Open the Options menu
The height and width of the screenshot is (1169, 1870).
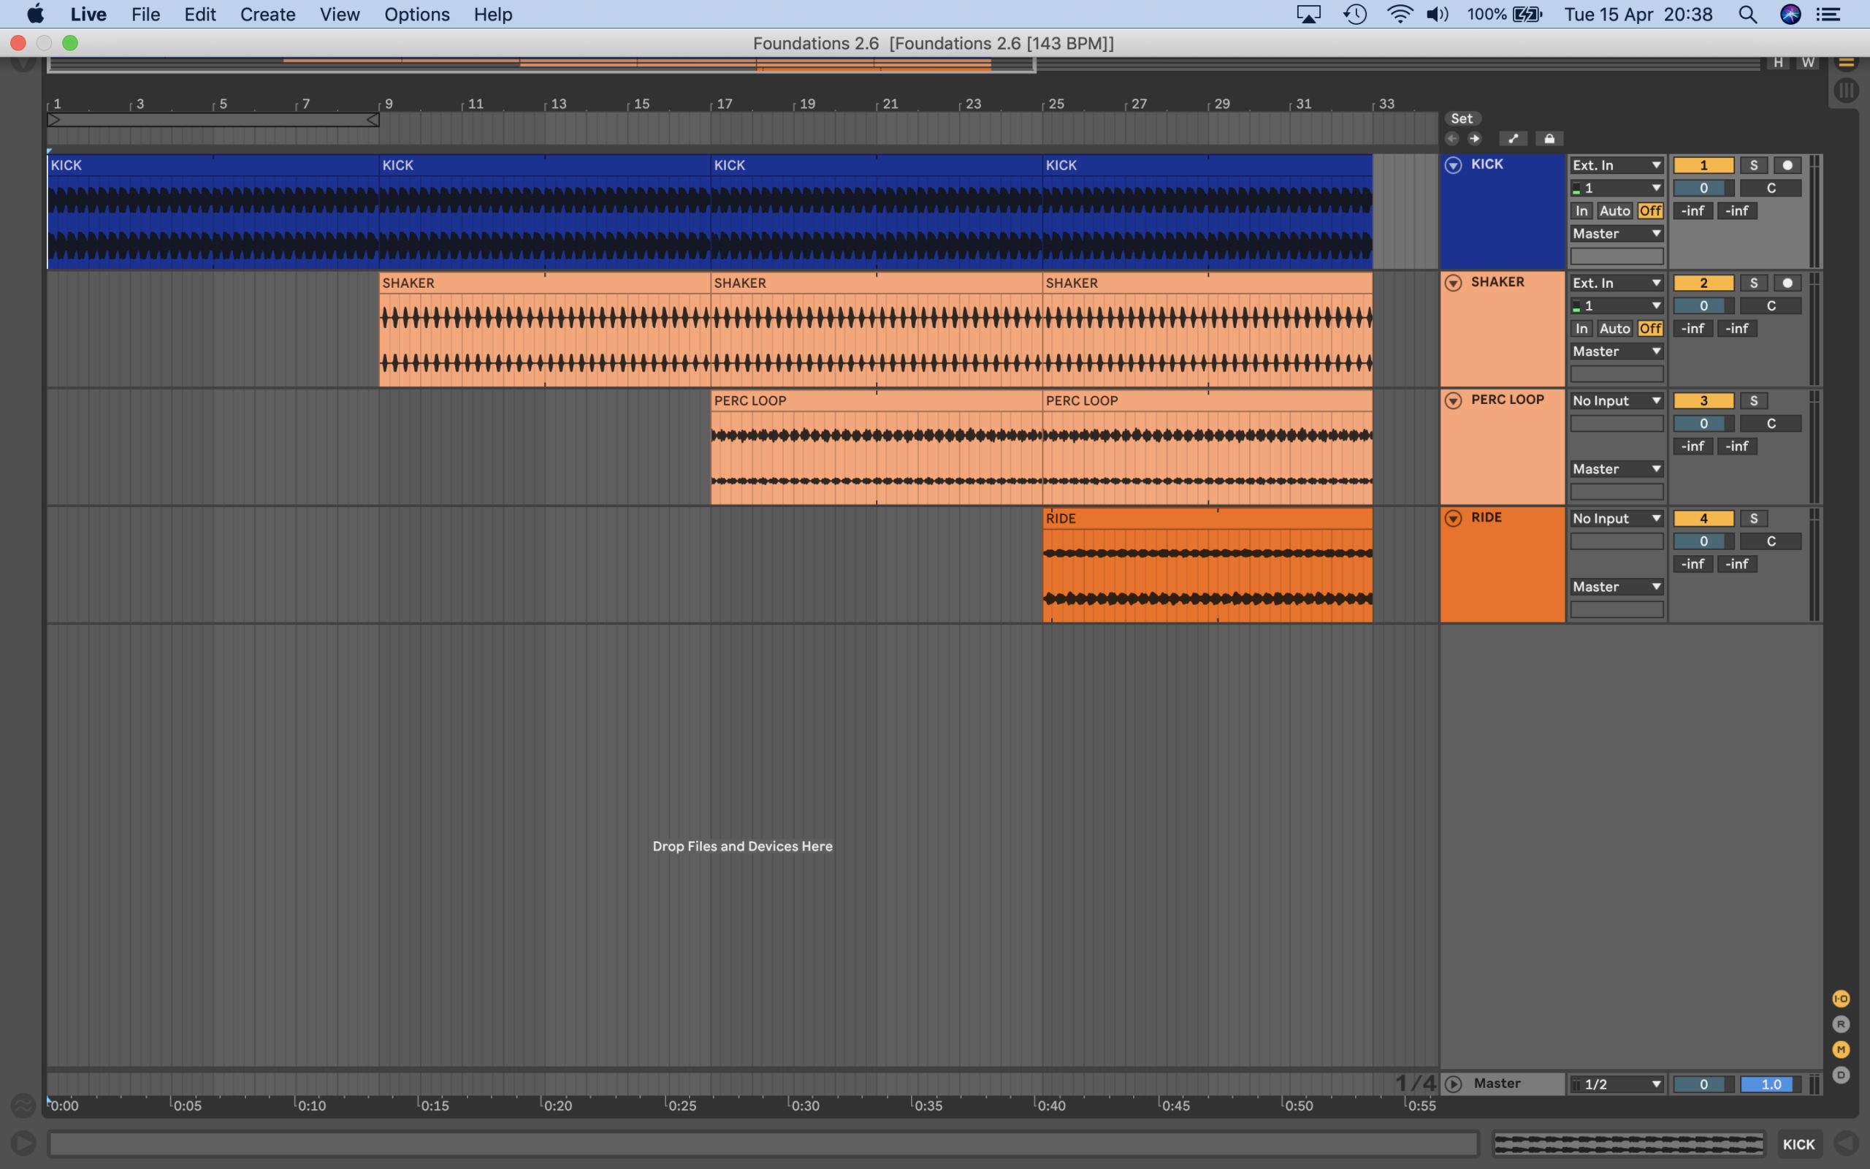[416, 15]
